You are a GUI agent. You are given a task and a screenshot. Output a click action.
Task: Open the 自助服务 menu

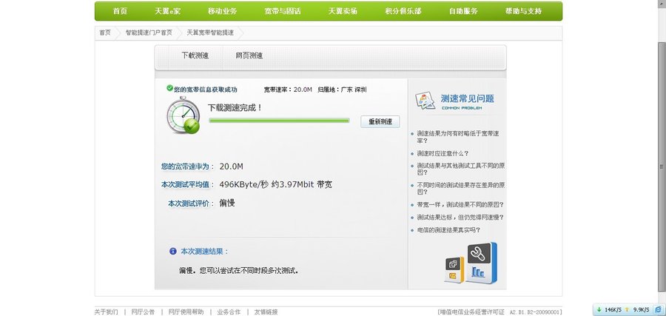point(463,11)
